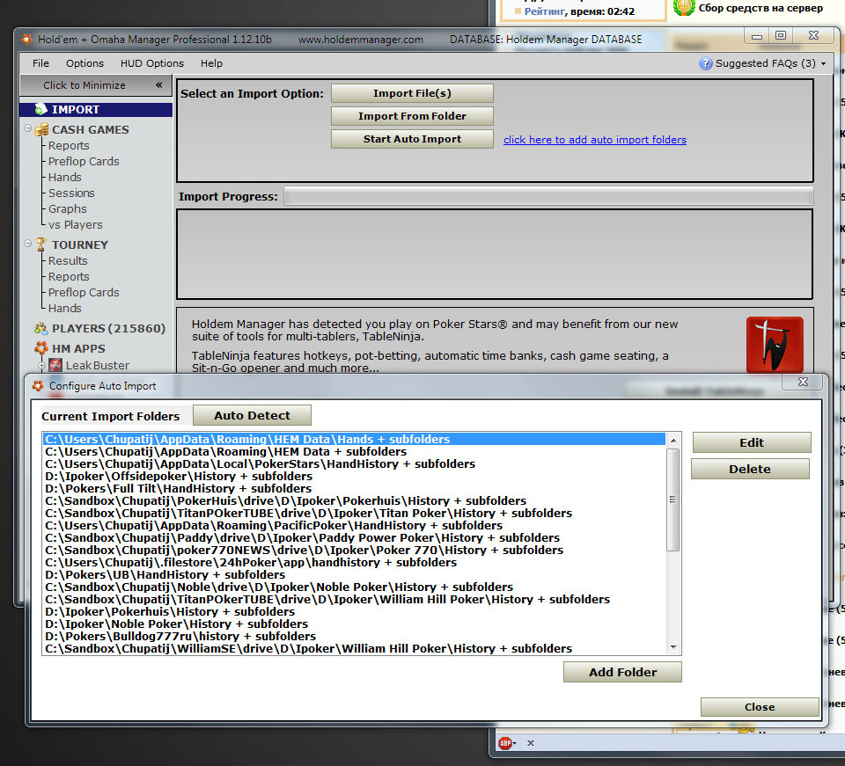Viewport: 845px width, 766px height.
Task: Select Preflop Cards under Tourney
Action: [x=84, y=292]
